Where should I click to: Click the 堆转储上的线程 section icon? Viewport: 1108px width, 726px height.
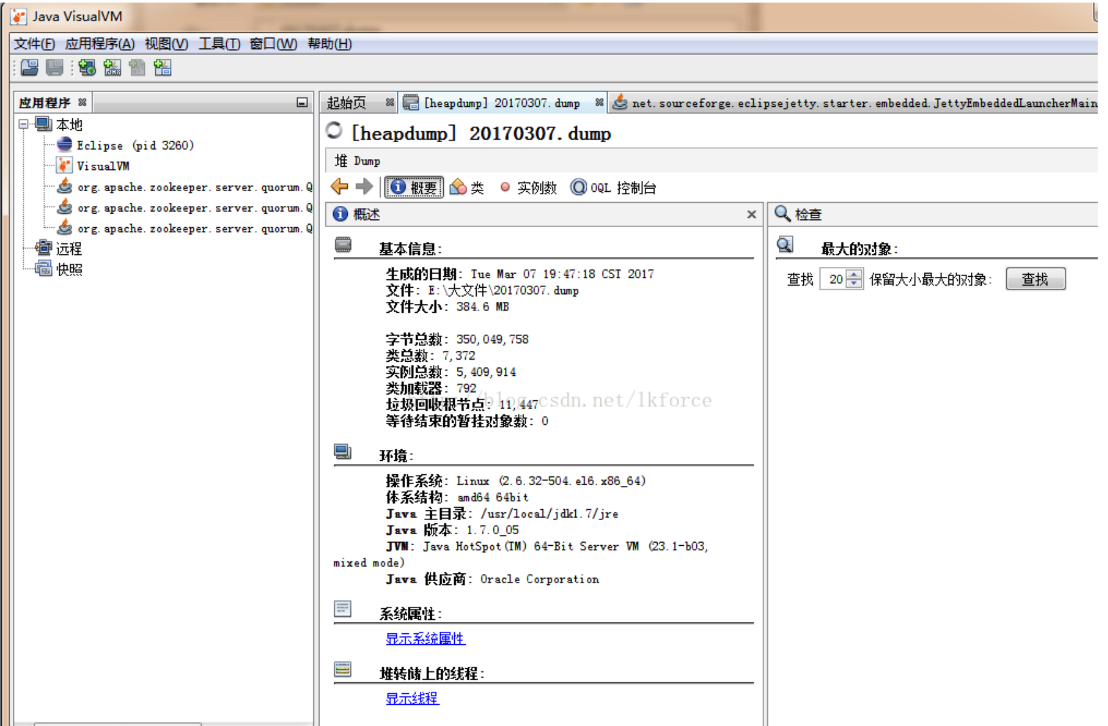[x=343, y=669]
